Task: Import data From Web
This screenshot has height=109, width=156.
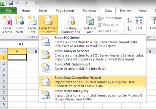Action: [x=20, y=25]
